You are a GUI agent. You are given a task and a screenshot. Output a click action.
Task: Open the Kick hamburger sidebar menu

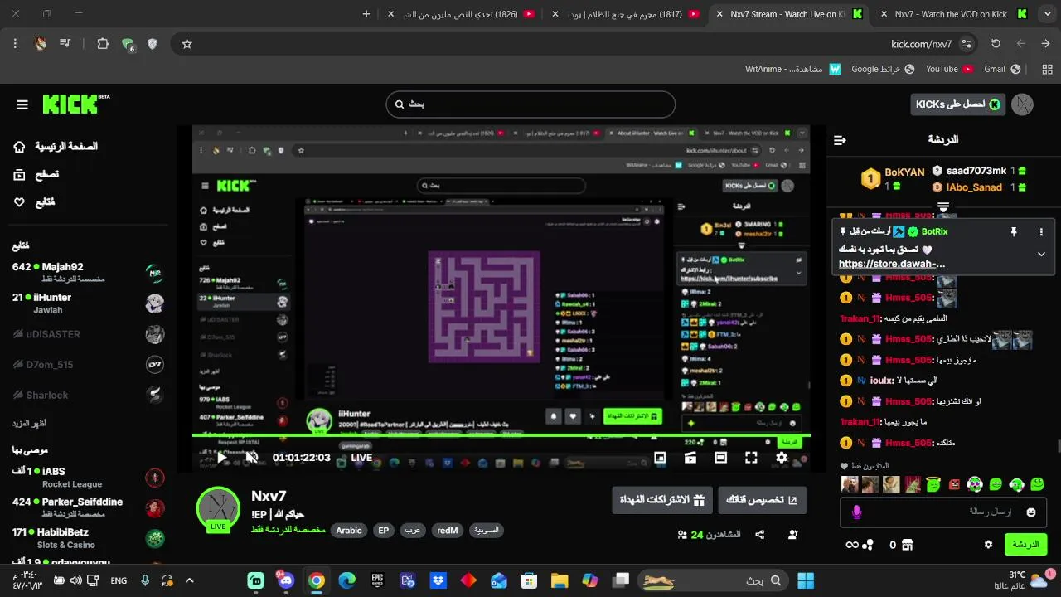point(22,104)
